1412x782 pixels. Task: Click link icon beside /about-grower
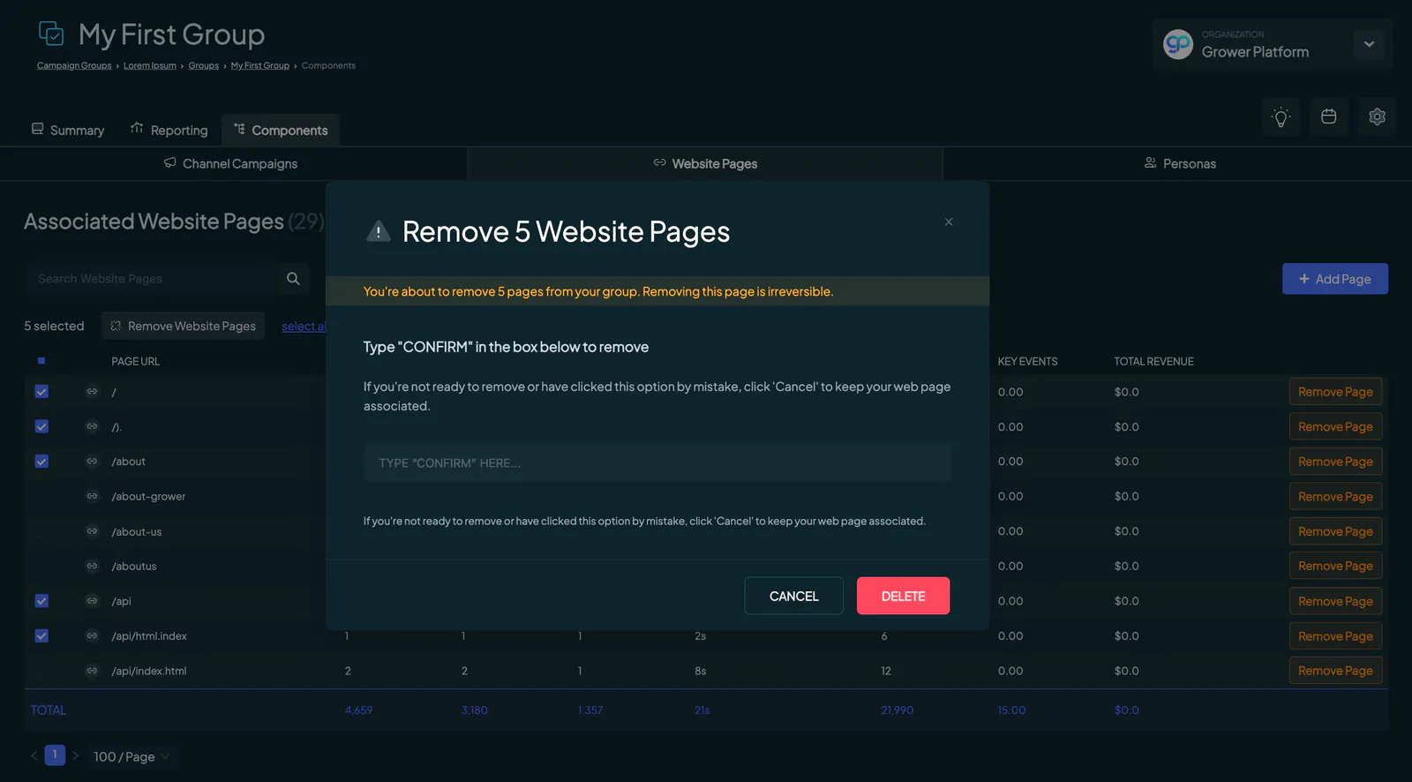click(92, 496)
